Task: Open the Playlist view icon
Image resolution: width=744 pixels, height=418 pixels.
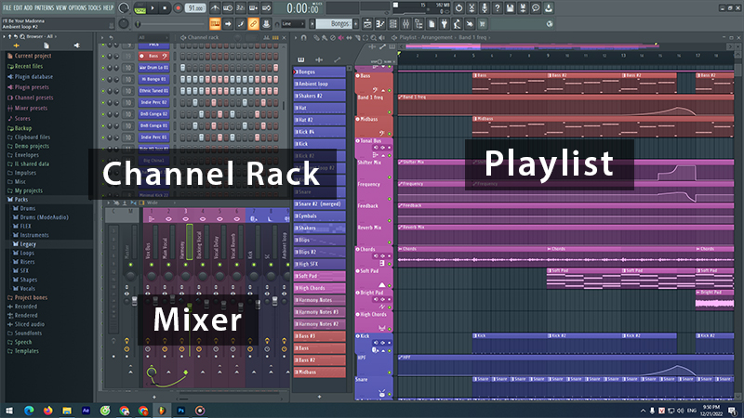Action: (367, 24)
